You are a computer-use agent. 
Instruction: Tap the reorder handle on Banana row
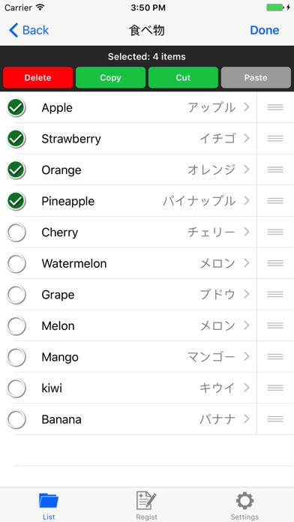[275, 418]
